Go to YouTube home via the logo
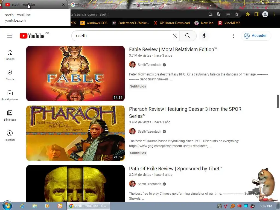This screenshot has height=210, width=280. [32, 36]
